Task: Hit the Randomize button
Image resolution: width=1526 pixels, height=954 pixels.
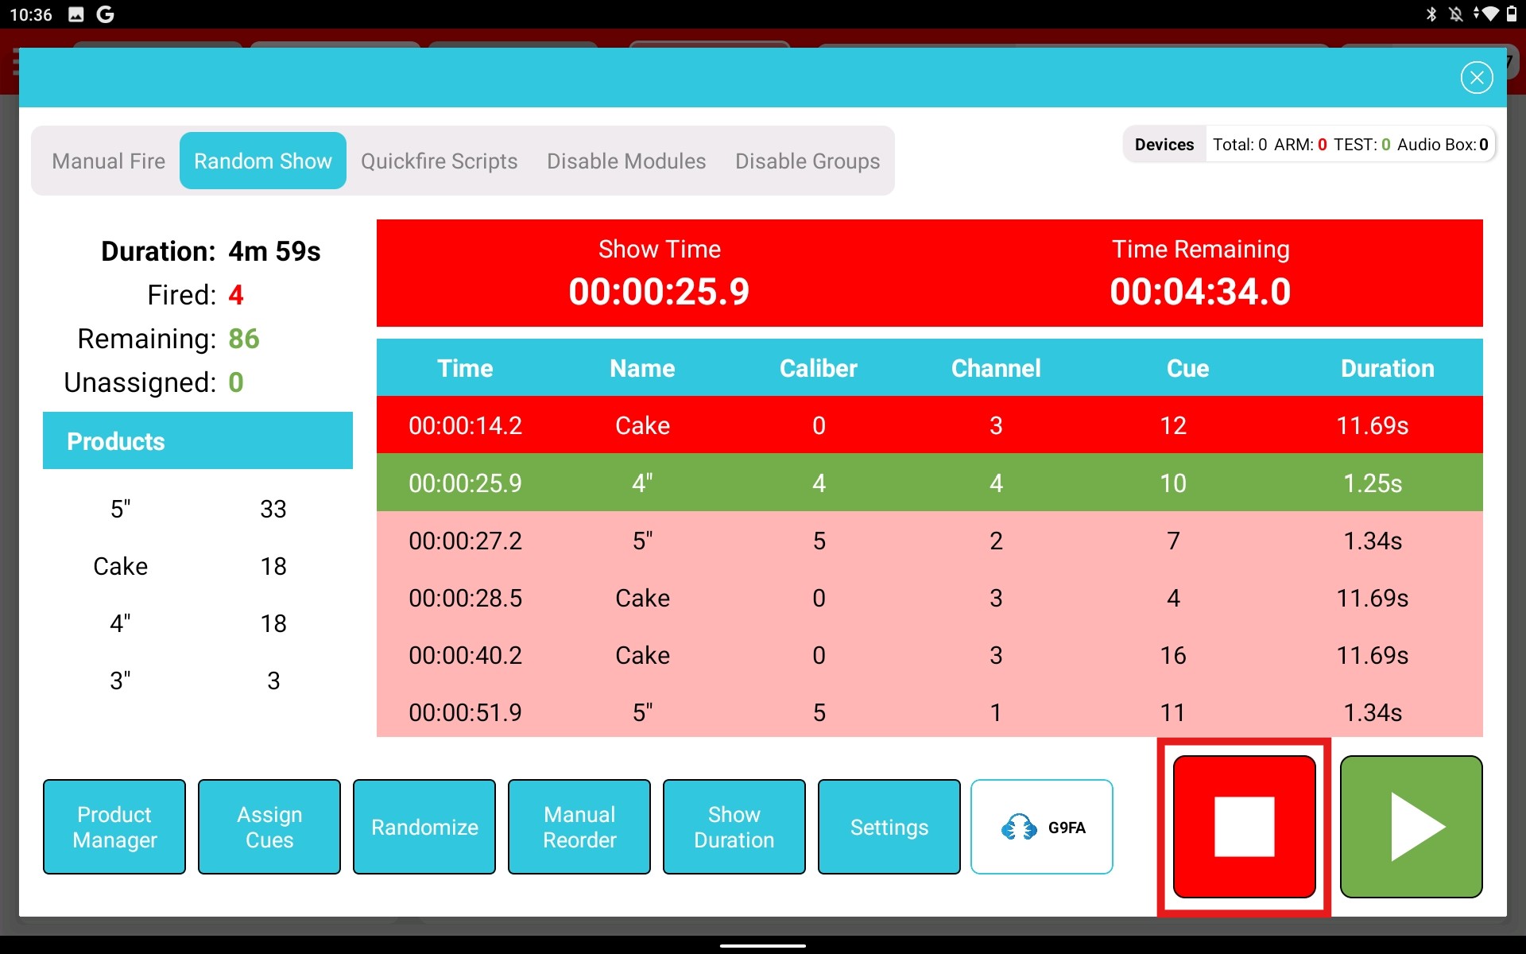Action: point(424,827)
